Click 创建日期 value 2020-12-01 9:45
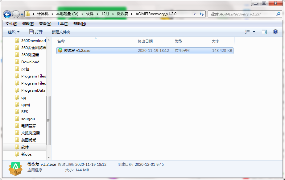 coord(149,165)
